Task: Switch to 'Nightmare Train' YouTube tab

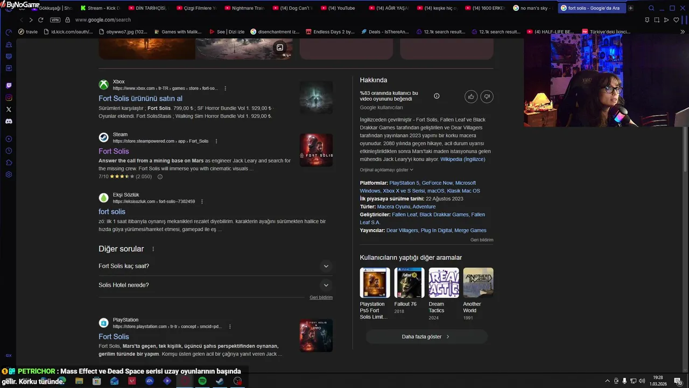Action: tap(244, 8)
